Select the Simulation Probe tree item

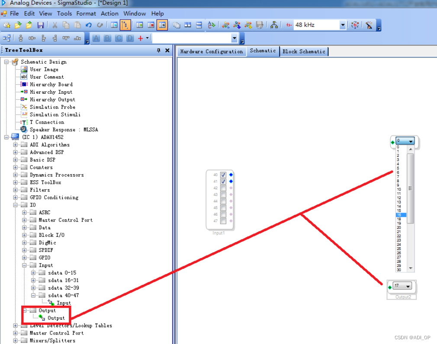pyautogui.click(x=52, y=107)
